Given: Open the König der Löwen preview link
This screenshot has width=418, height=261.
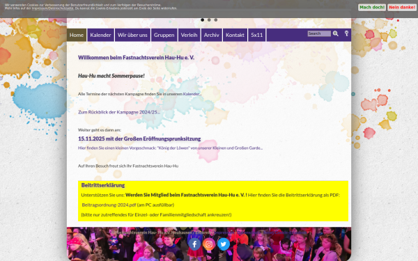Looking at the screenshot, I should 171,148.
